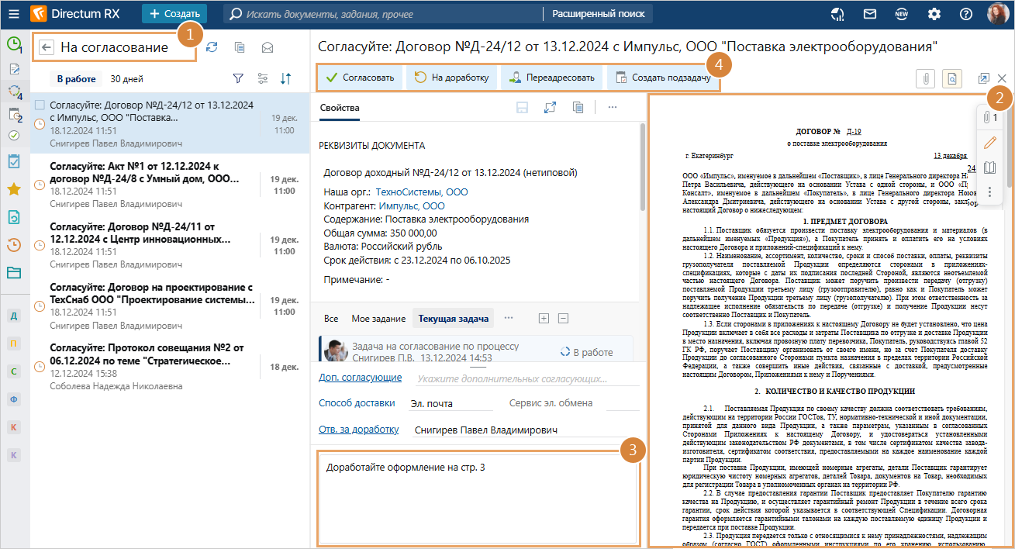Switch to the Мое задание tab
Image resolution: width=1015 pixels, height=549 pixels.
[x=378, y=319]
